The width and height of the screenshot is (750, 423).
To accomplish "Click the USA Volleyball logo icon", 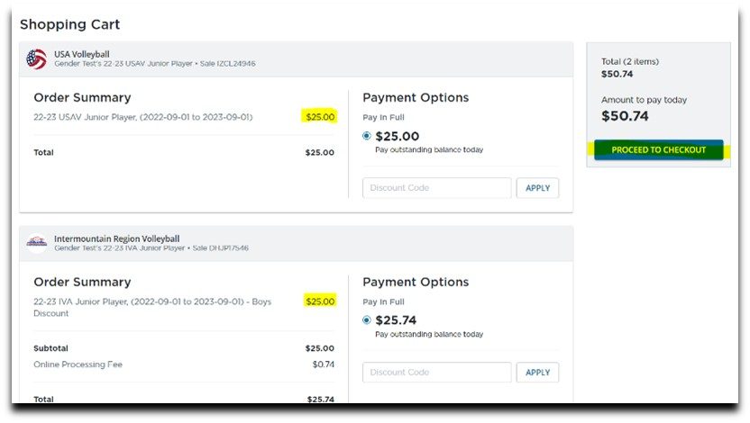I will point(37,59).
